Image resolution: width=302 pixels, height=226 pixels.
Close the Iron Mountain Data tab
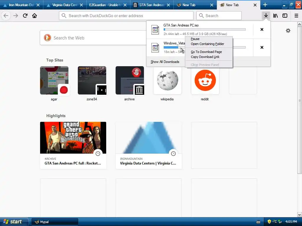tap(38, 5)
